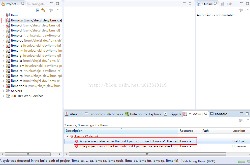Click Problems panel focus task icon

click(x=241, y=120)
